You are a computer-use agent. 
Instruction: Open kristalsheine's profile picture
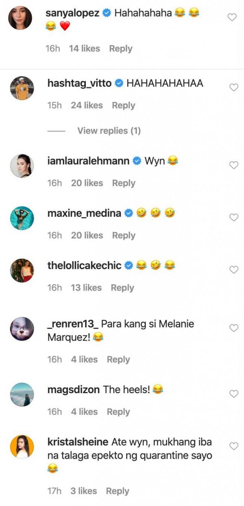point(22,446)
